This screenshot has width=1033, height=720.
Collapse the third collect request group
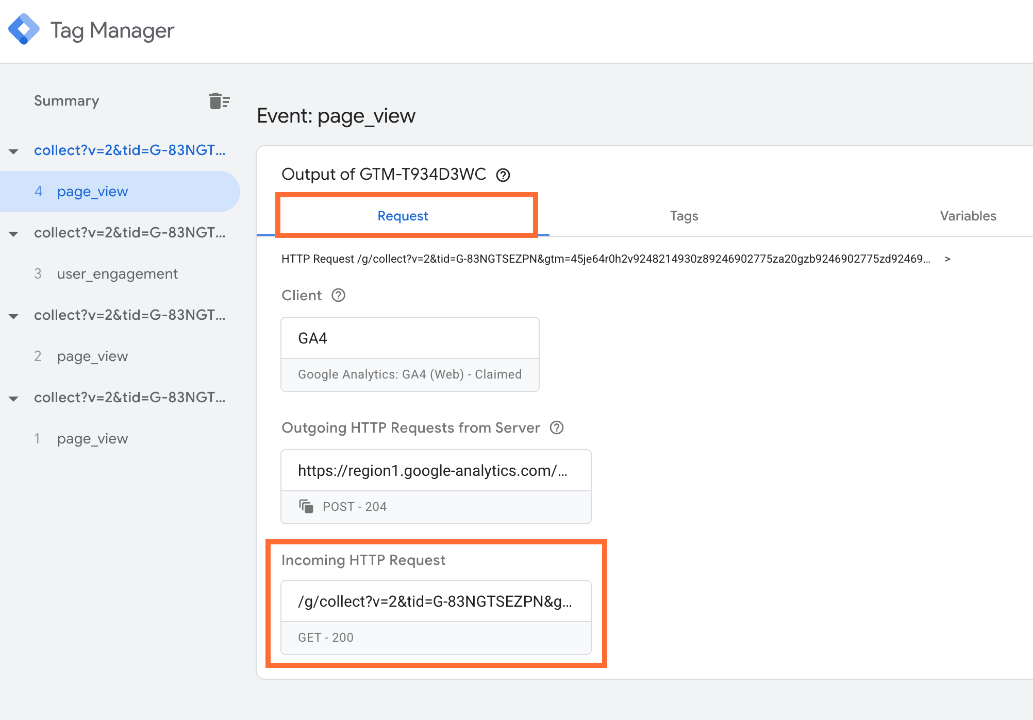click(14, 316)
